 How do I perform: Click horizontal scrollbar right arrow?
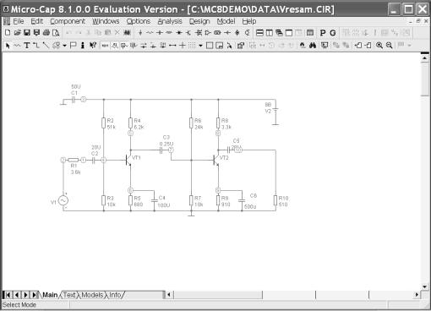coord(417,295)
